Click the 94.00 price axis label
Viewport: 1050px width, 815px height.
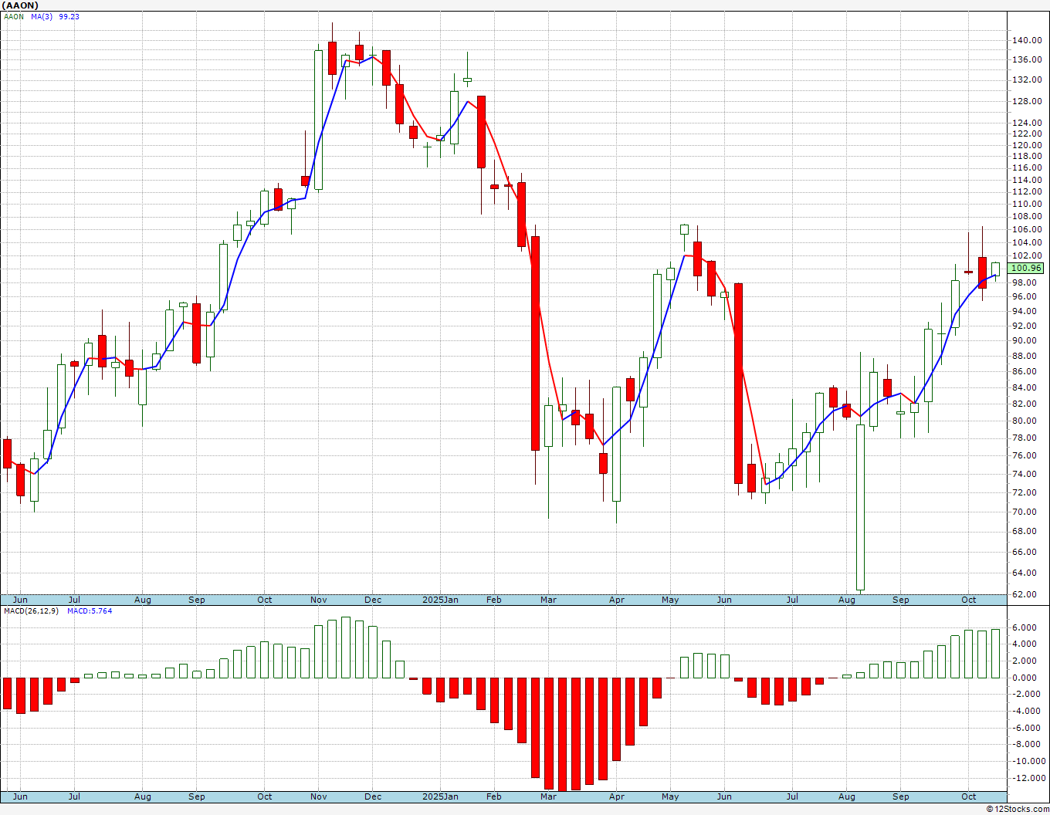point(1026,311)
